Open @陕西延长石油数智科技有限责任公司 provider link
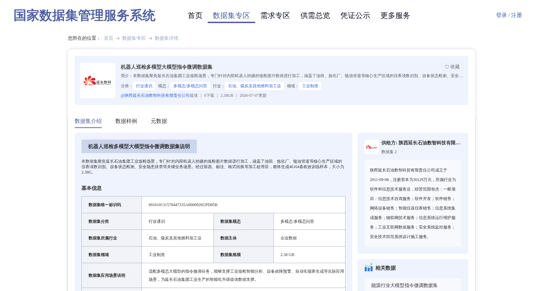Image resolution: width=543 pixels, height=291 pixels. (155, 95)
